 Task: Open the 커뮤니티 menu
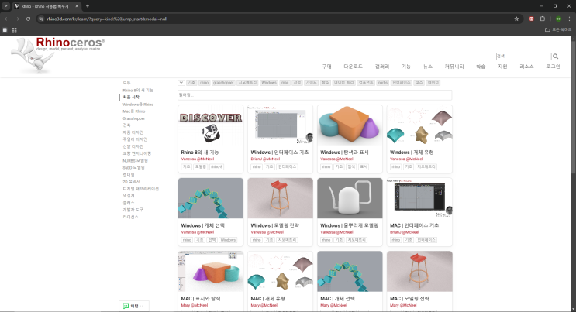point(454,67)
